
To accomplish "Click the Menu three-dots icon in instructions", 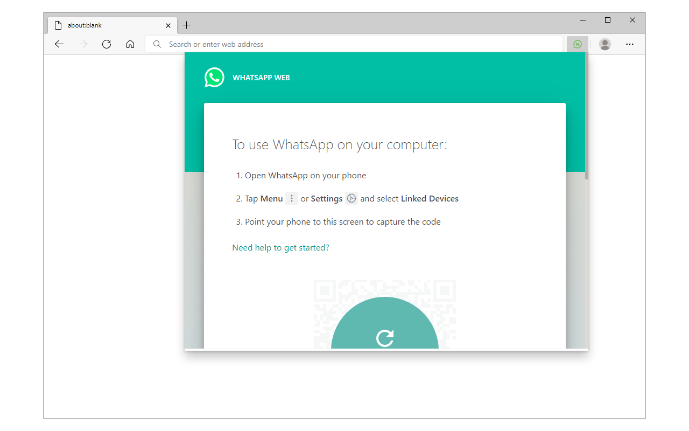I will tap(292, 198).
